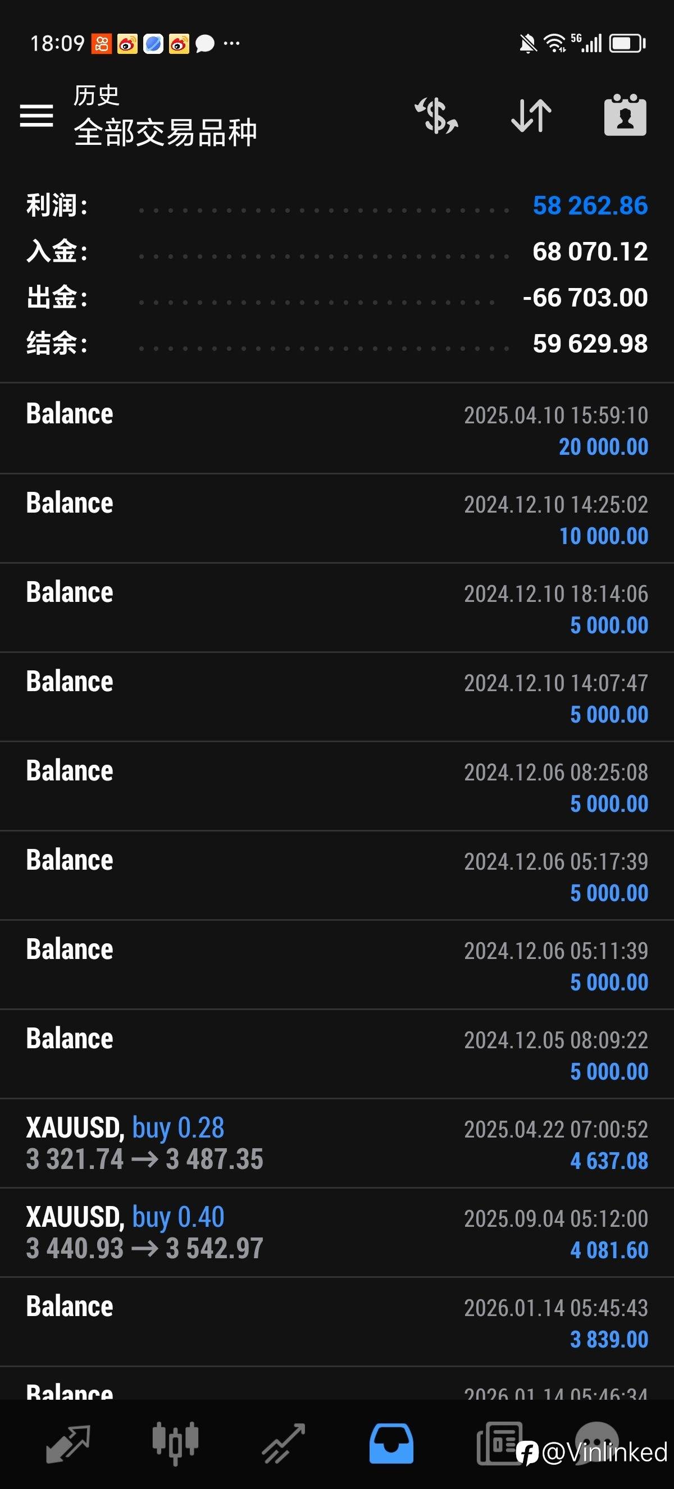Tap the 全部交易品种 symbol filter title

pyautogui.click(x=165, y=133)
